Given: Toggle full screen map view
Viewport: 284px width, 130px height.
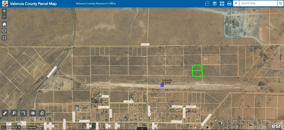Looking at the screenshot, I should 4,38.
